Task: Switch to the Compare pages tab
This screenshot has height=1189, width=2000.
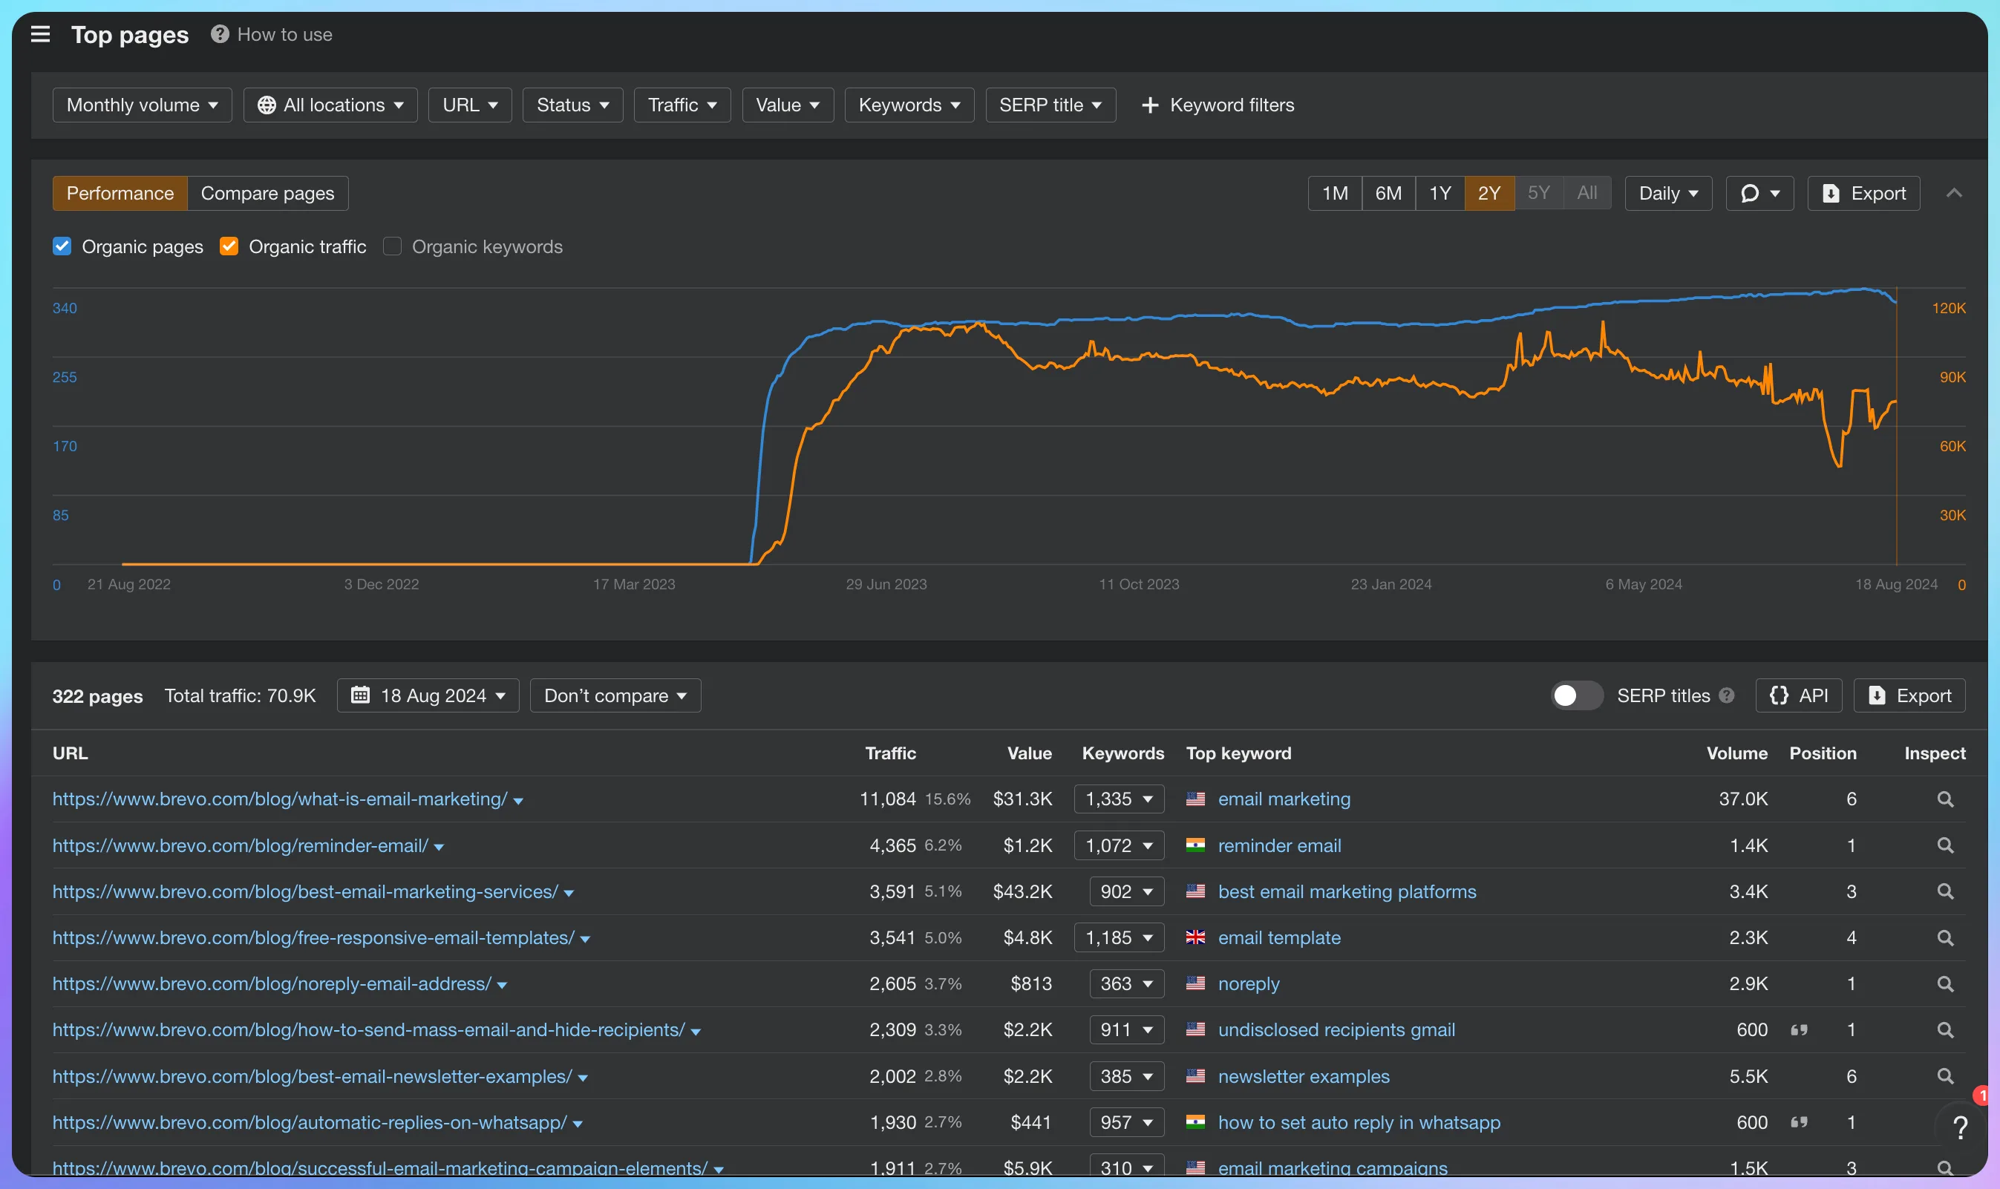Action: 267,193
